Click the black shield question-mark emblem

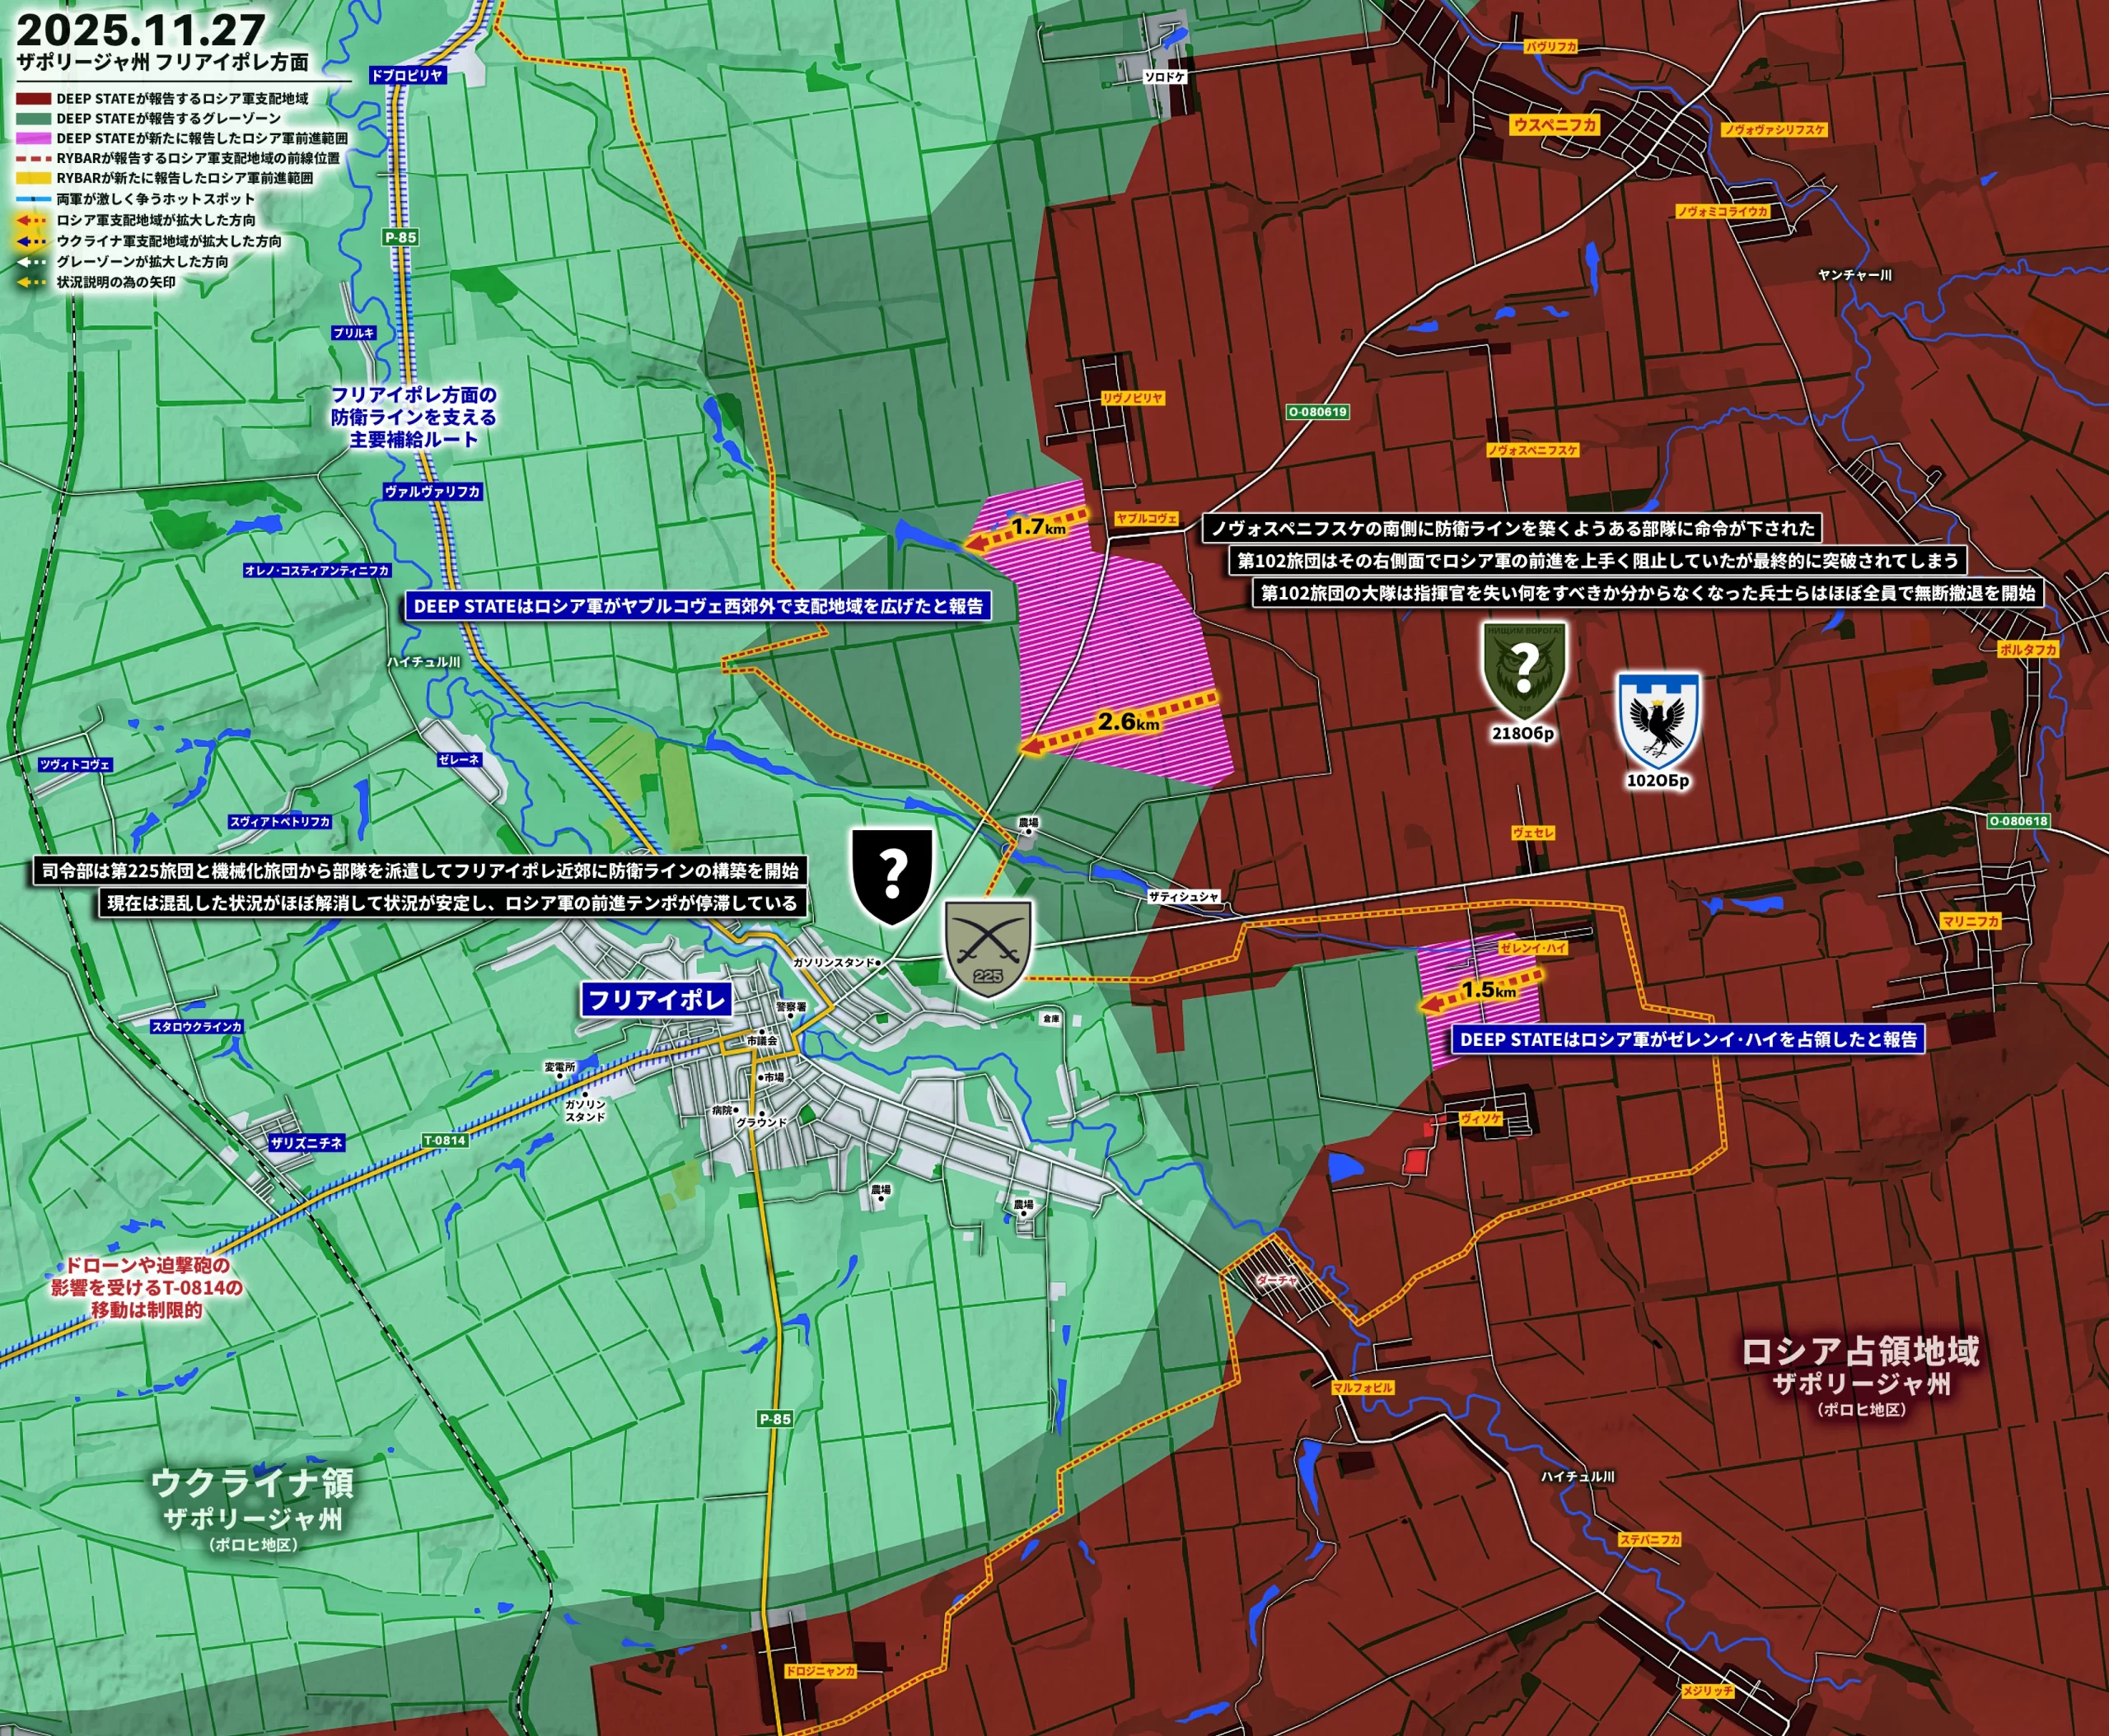[891, 875]
